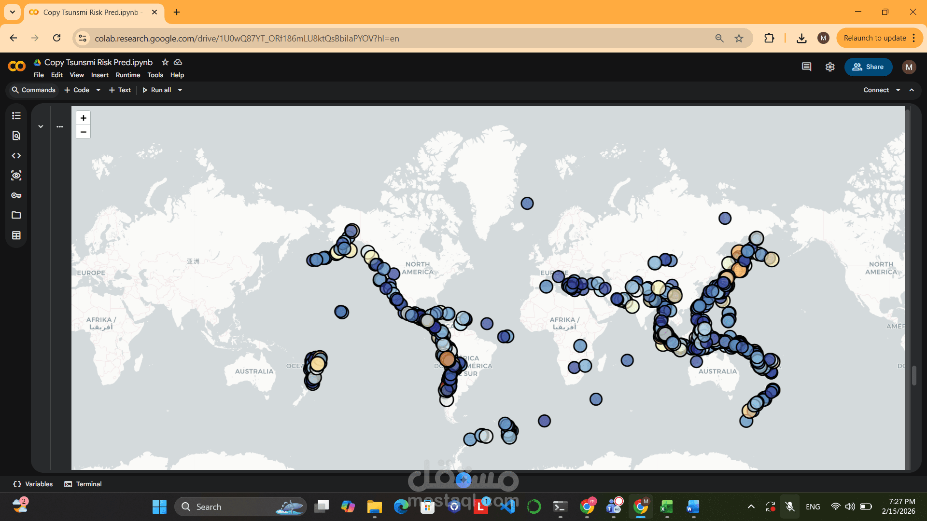Open the Secrets key icon
This screenshot has width=927, height=521.
pos(16,195)
